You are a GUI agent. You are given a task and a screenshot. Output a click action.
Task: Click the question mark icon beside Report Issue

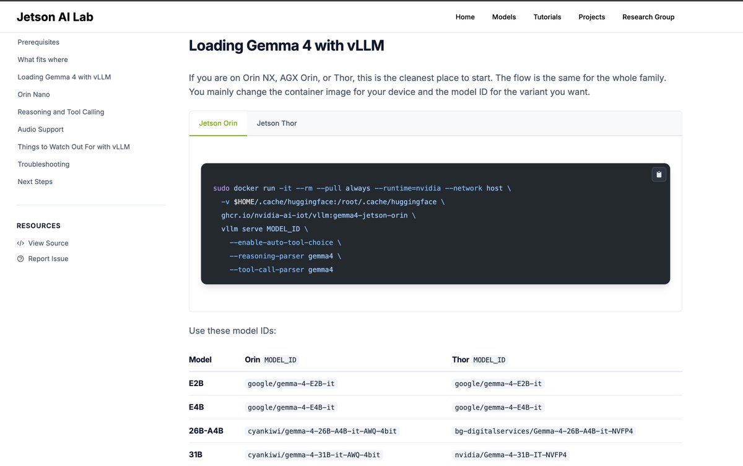(x=20, y=258)
